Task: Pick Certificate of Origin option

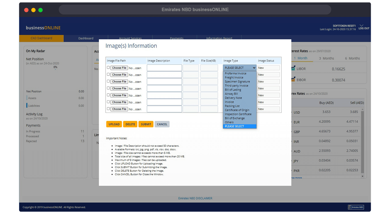Action: [237, 110]
